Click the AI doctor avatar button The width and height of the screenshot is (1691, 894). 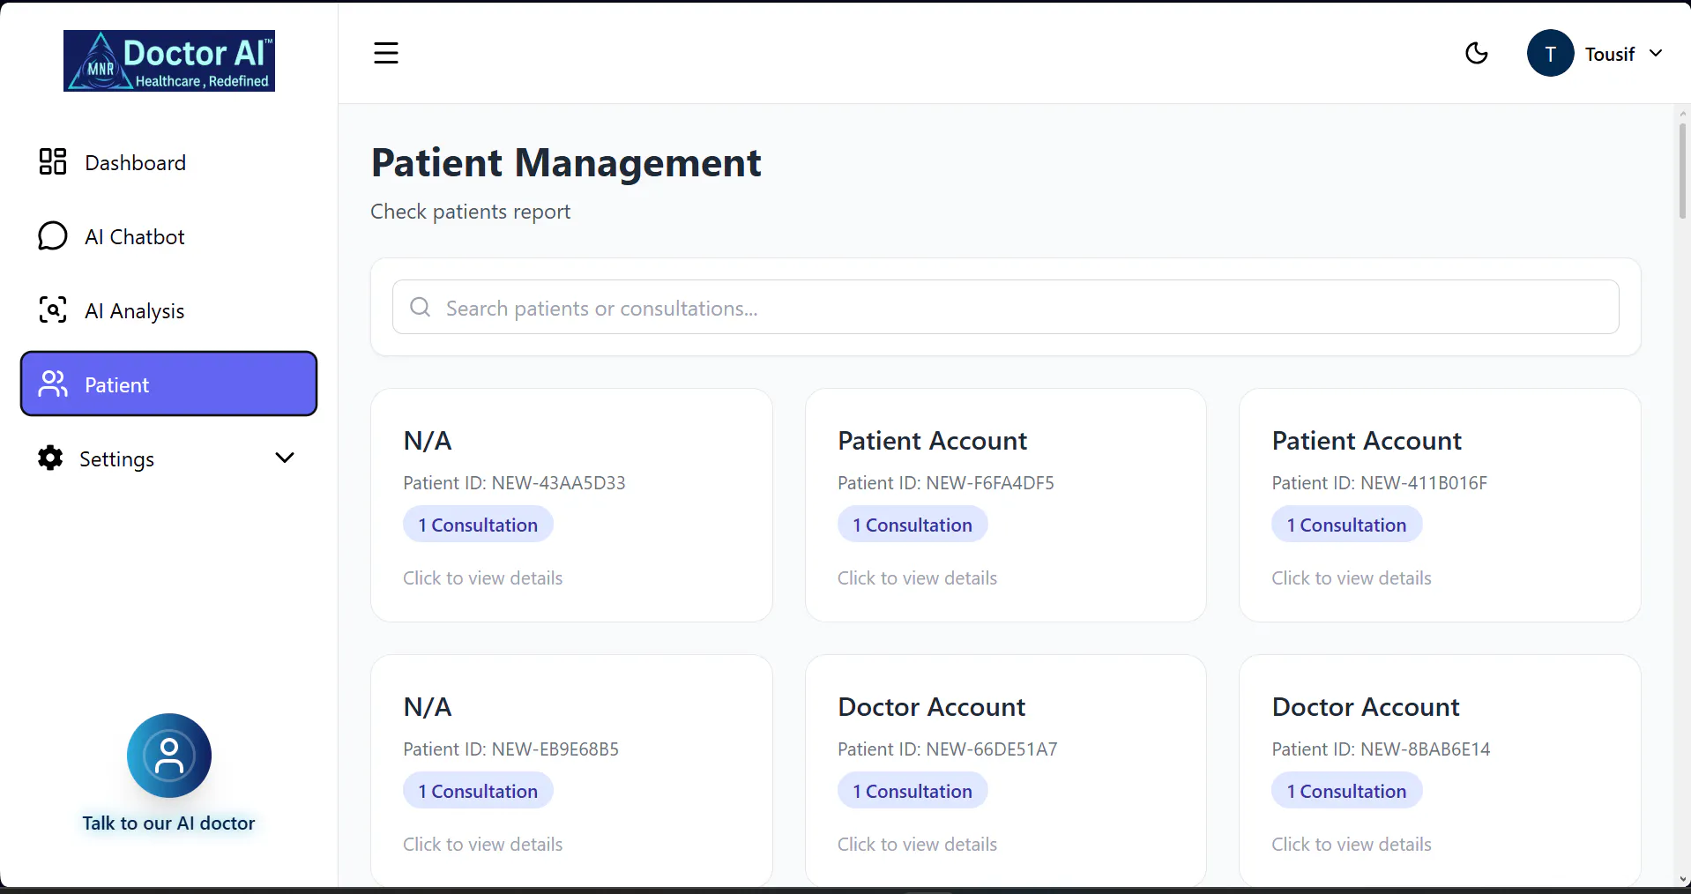pyautogui.click(x=169, y=756)
